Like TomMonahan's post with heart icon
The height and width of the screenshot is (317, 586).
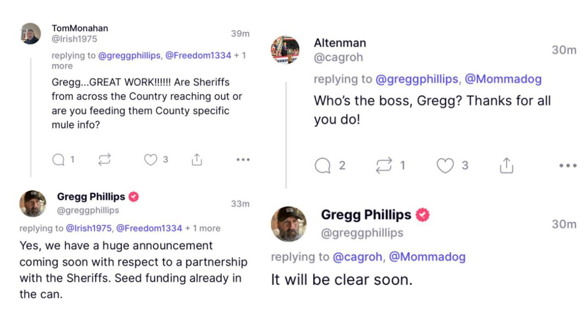(151, 160)
